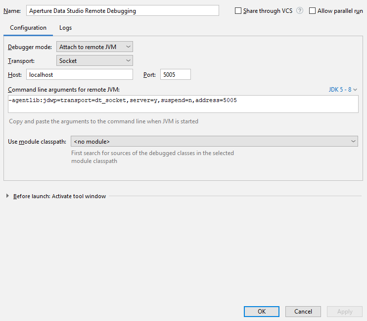The image size is (367, 321).
Task: Click the Share through VCS help icon
Action: [x=300, y=11]
